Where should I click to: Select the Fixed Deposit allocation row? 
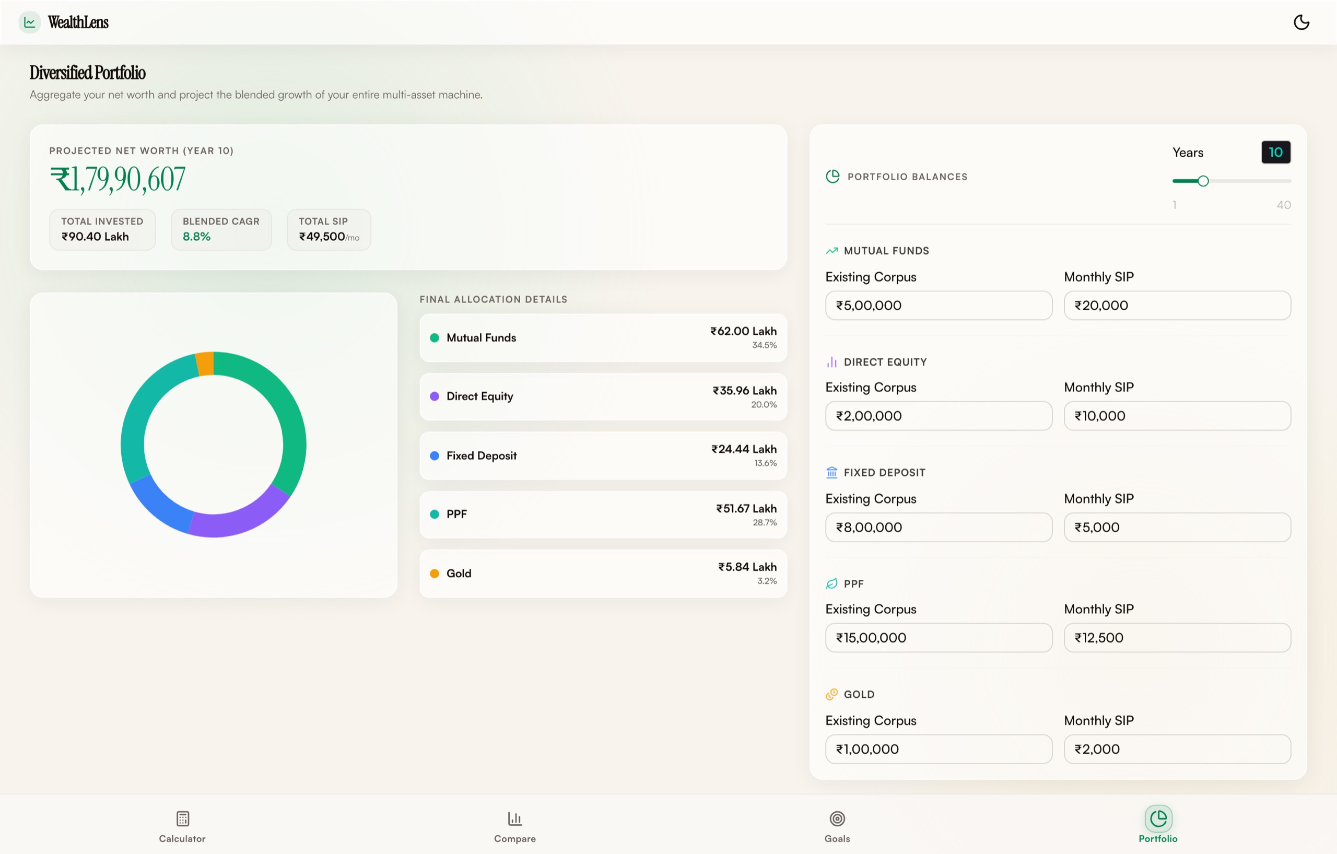coord(603,456)
